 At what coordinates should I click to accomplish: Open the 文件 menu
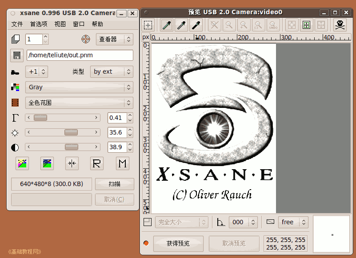(x=17, y=24)
